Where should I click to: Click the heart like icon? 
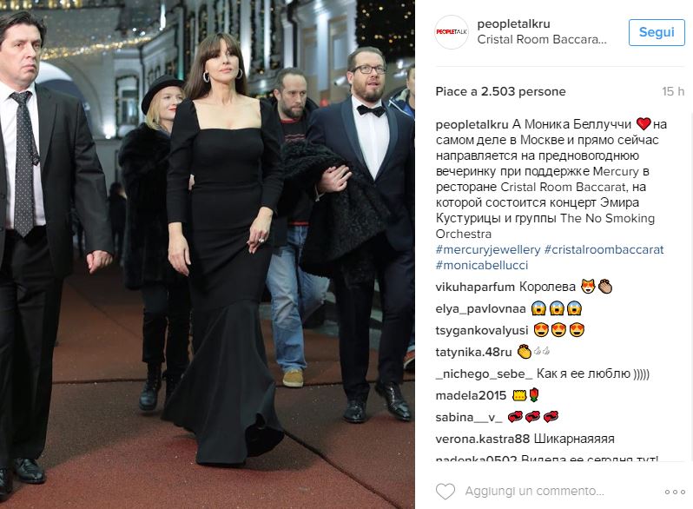click(445, 492)
